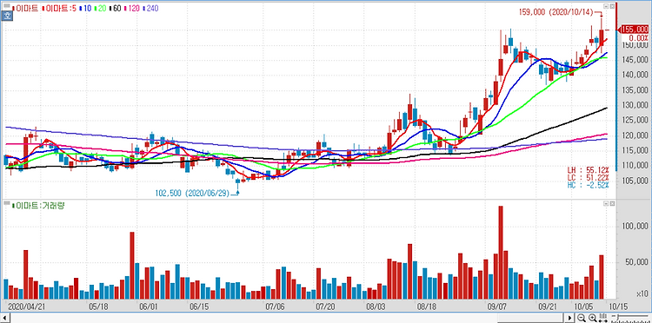Click the HC : -2.52% value
This screenshot has height=323, width=652.
click(x=588, y=184)
